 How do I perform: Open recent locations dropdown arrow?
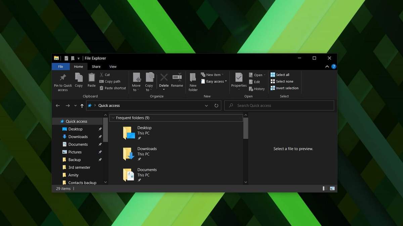point(75,106)
